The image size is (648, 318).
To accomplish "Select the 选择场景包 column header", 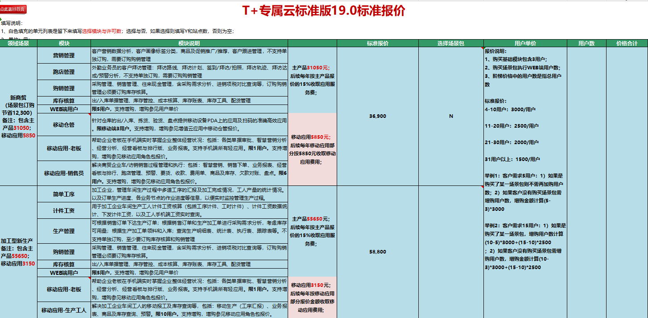I will pyautogui.click(x=451, y=43).
